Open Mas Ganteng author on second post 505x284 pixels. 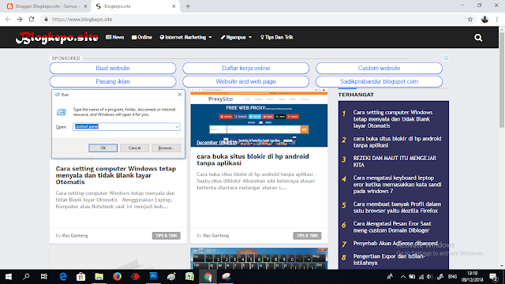click(x=215, y=236)
